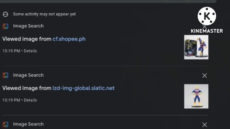Select the Image Search label above the cf.shopee.ph entry
Image resolution: width=230 pixels, height=129 pixels.
coord(28,26)
